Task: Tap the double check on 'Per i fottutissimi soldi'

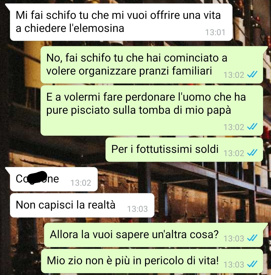Action: (x=252, y=152)
